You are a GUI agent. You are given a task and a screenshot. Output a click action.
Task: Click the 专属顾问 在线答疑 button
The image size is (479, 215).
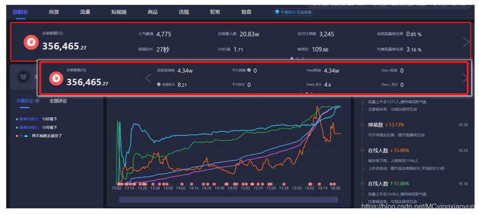293,12
